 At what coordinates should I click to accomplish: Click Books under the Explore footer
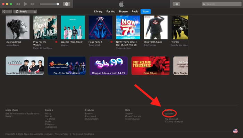coord(48,121)
